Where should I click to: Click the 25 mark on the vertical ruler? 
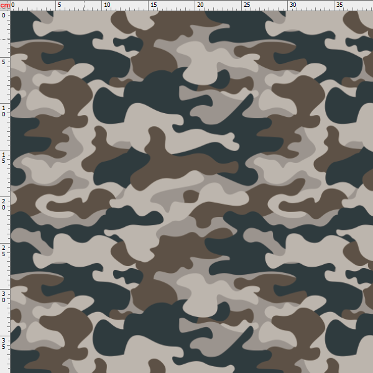click(x=3, y=251)
